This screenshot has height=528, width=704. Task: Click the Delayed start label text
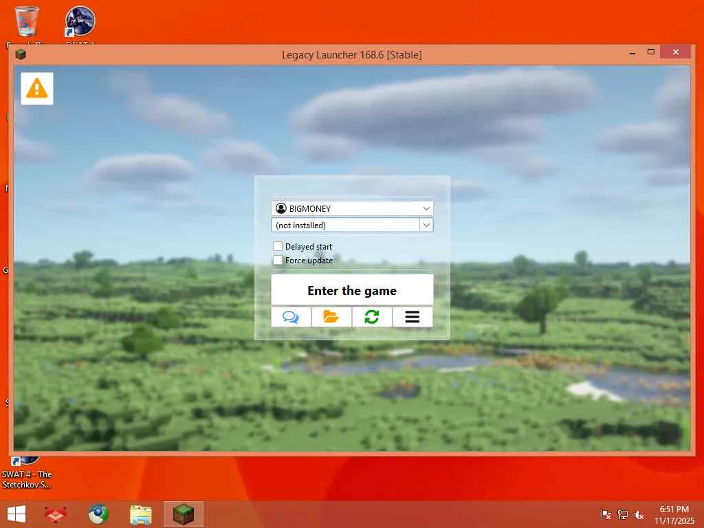[x=309, y=247]
